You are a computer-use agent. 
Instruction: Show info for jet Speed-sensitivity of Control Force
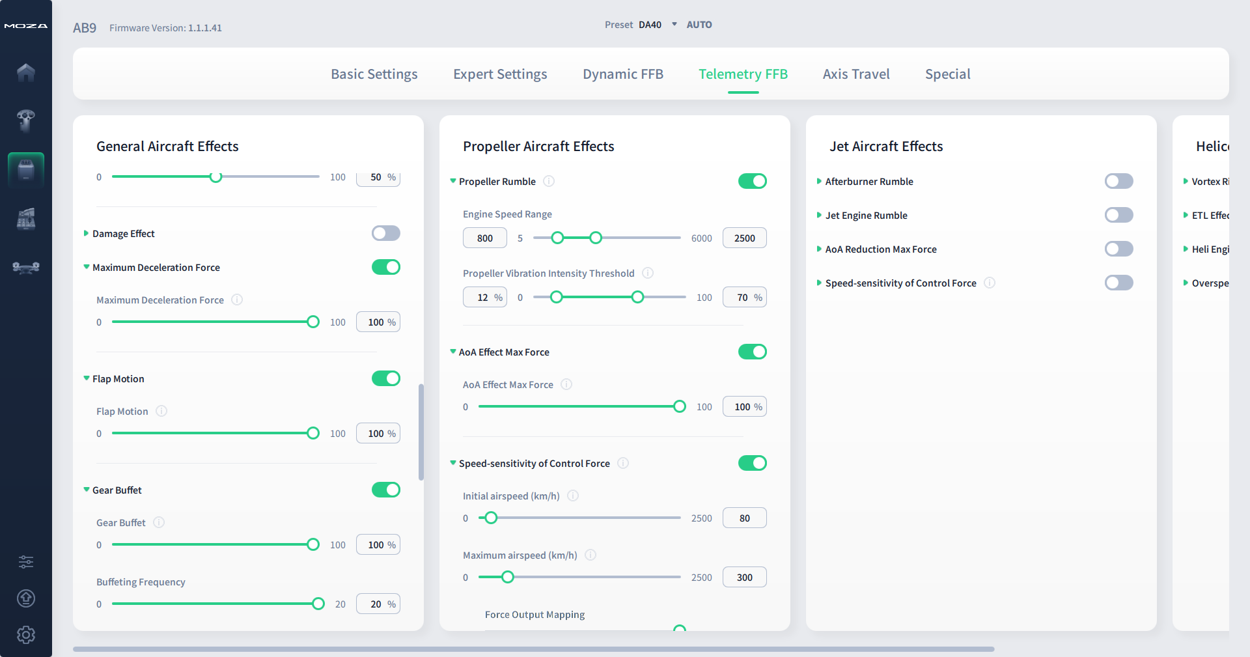click(x=990, y=283)
